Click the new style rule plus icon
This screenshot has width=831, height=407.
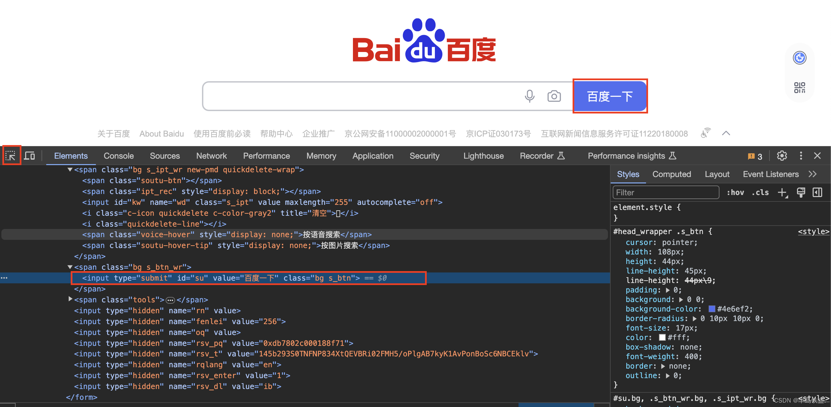pos(782,193)
